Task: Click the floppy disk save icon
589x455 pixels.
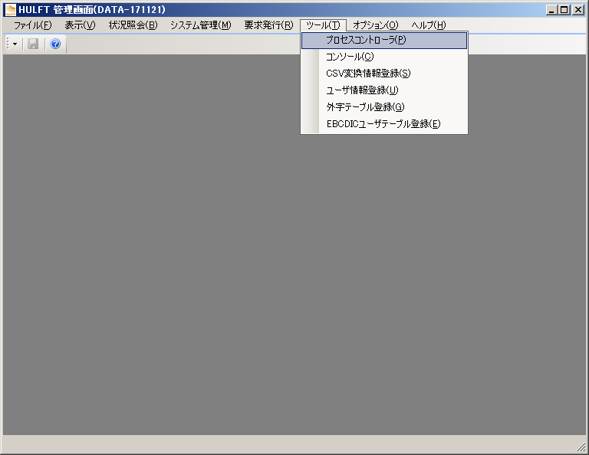Action: click(x=33, y=44)
